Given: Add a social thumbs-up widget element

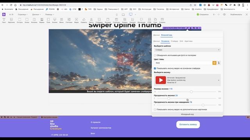Looking at the screenshot, I should 84,21.
